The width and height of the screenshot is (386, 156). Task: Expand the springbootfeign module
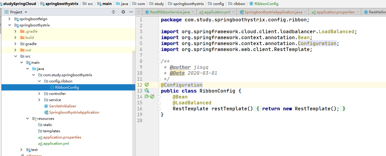pos(10,19)
